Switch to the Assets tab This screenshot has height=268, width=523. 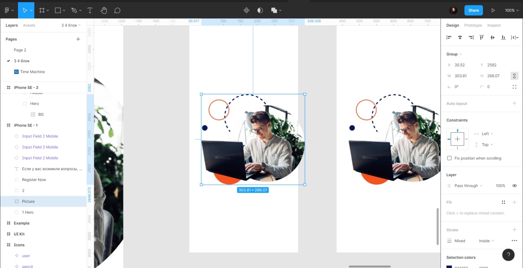29,25
